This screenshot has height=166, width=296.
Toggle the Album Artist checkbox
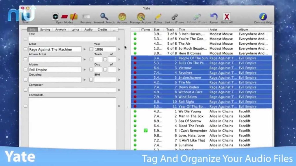(25, 59)
